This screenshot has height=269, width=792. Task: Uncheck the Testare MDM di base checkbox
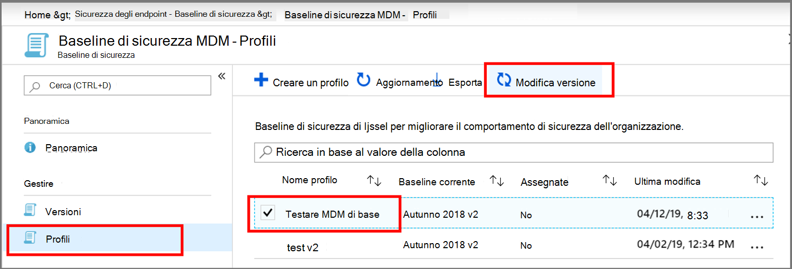[268, 213]
